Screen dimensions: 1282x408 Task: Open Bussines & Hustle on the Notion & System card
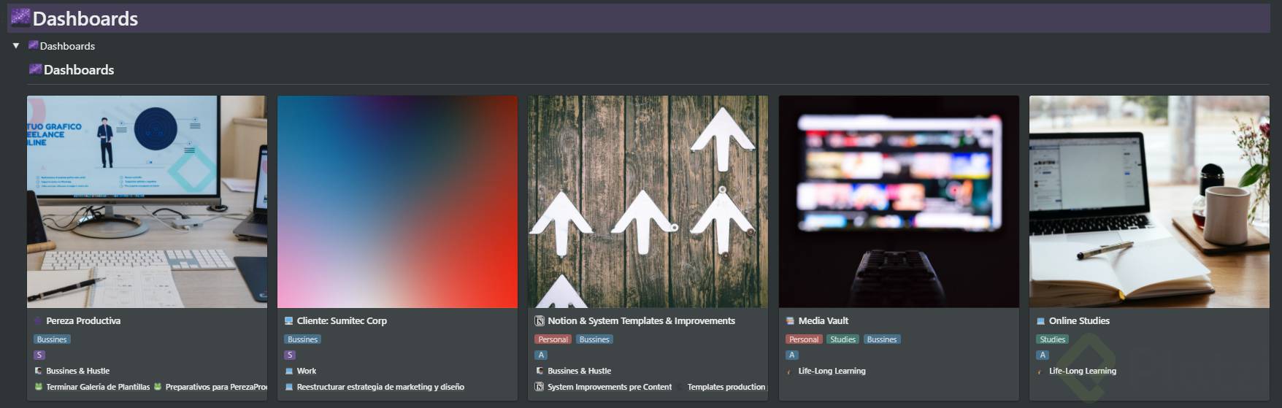(580, 371)
